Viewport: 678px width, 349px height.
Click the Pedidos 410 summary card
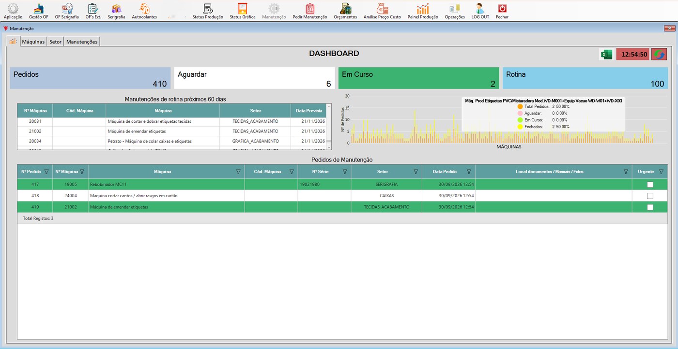[x=91, y=78]
